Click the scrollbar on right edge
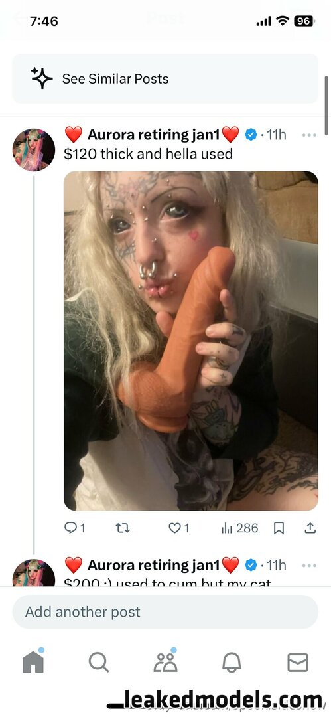Viewport: 331px width, 717px height. [x=326, y=106]
